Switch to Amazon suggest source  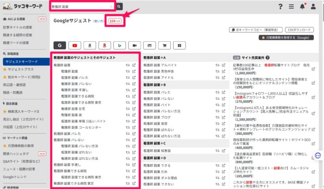point(90,45)
